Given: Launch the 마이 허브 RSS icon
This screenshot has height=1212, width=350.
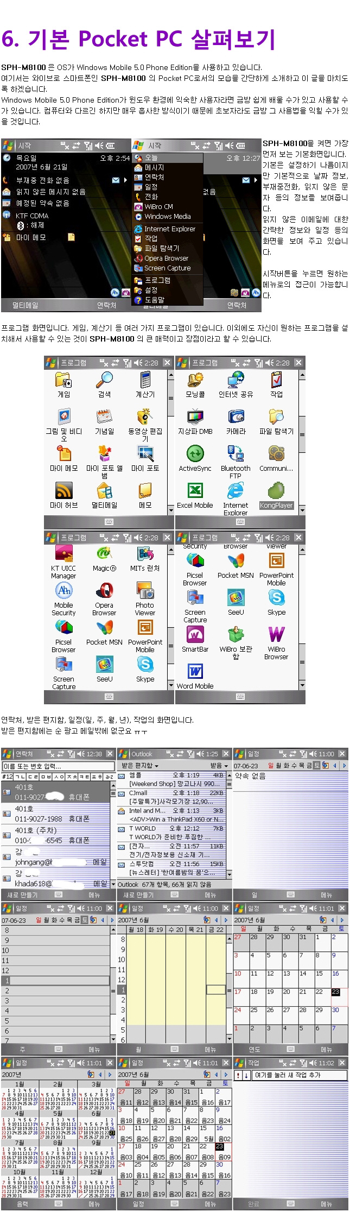Looking at the screenshot, I should point(64,491).
